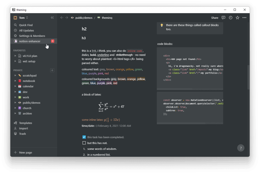Screen dimensions: 260x174
Task: Open notion-enhancer sidebar item
Action: 30,41
